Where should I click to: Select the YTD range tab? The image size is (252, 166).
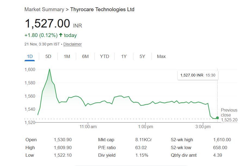105,56
